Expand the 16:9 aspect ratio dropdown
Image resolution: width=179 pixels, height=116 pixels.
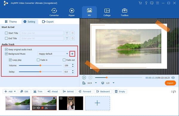point(96,83)
